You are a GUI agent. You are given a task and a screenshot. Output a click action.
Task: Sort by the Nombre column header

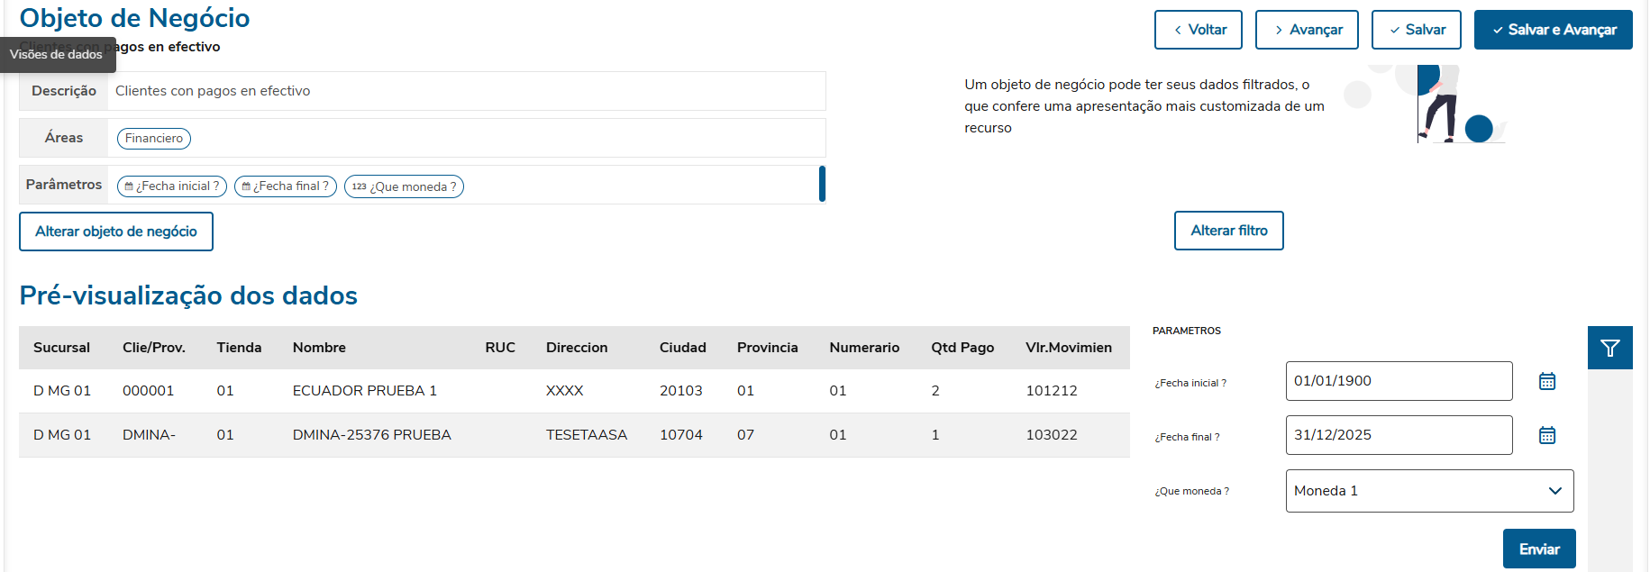(319, 348)
